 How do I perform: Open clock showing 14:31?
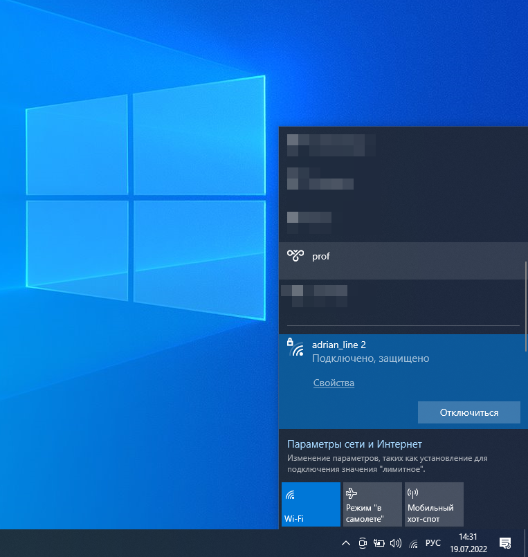[468, 543]
